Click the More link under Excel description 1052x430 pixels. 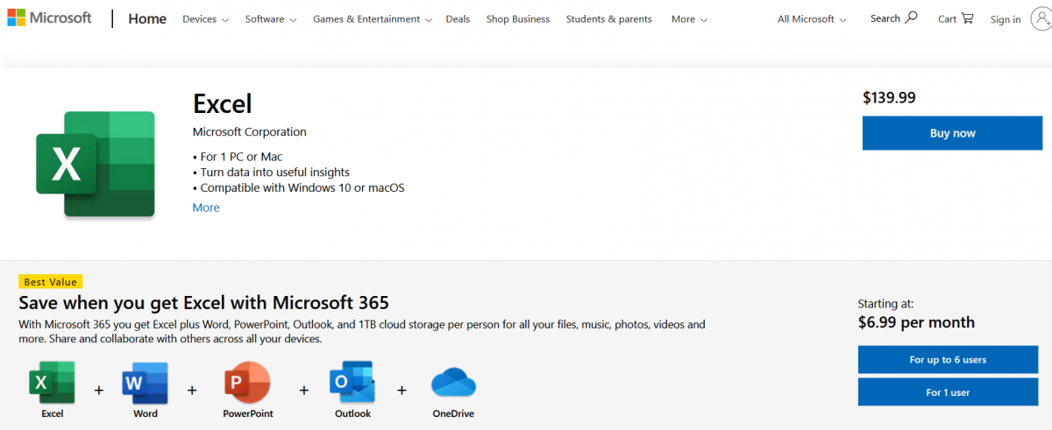(x=206, y=208)
